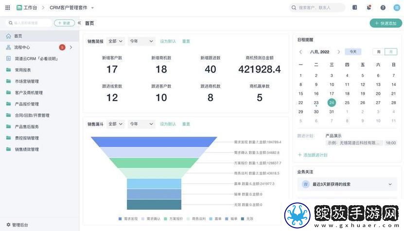Click 重置 link in 销售漏斗
Screen dimensions: 404x231
(186, 124)
